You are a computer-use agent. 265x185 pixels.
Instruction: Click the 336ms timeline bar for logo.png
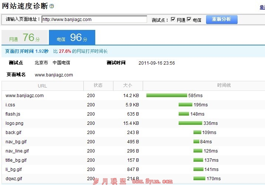[190, 123]
